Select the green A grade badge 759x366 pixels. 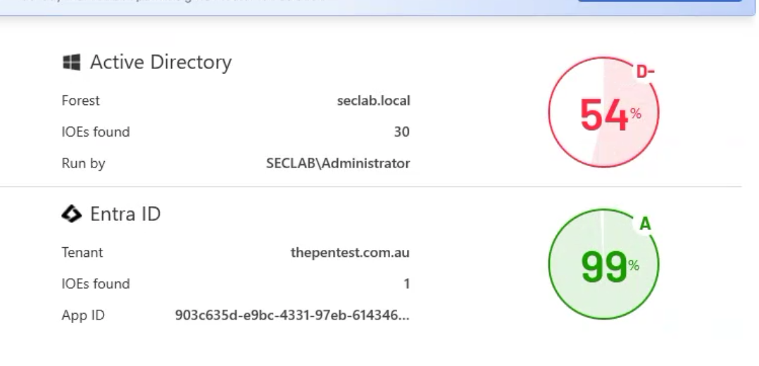pyautogui.click(x=645, y=224)
